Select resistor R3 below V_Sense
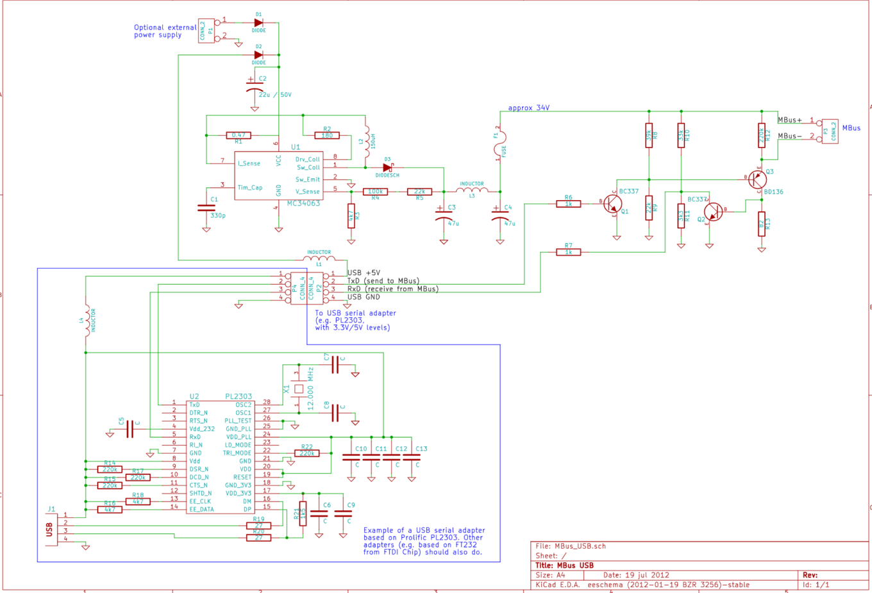The width and height of the screenshot is (872, 593). (351, 216)
